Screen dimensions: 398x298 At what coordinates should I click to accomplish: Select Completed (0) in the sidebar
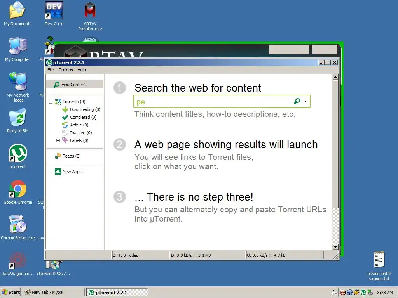tap(83, 117)
